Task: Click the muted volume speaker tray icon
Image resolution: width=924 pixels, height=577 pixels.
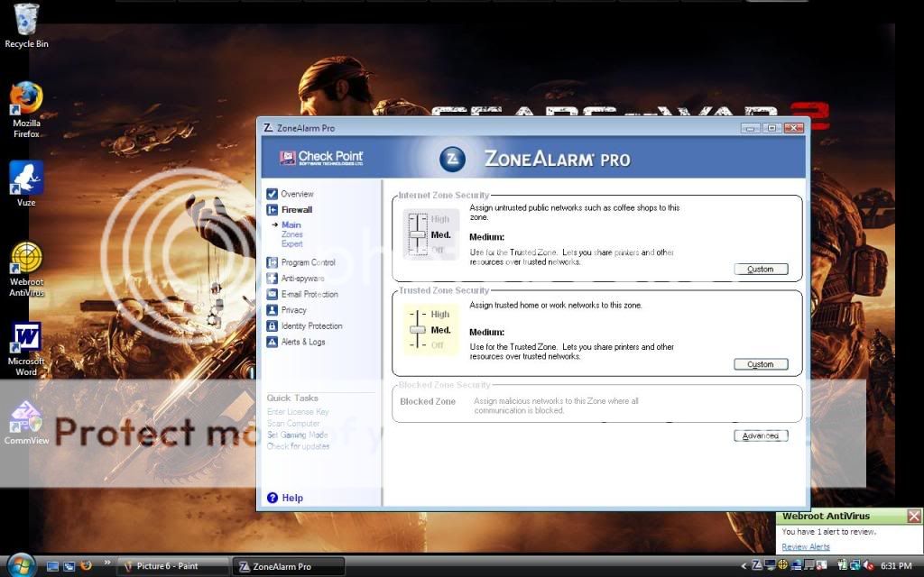Action: (x=868, y=566)
